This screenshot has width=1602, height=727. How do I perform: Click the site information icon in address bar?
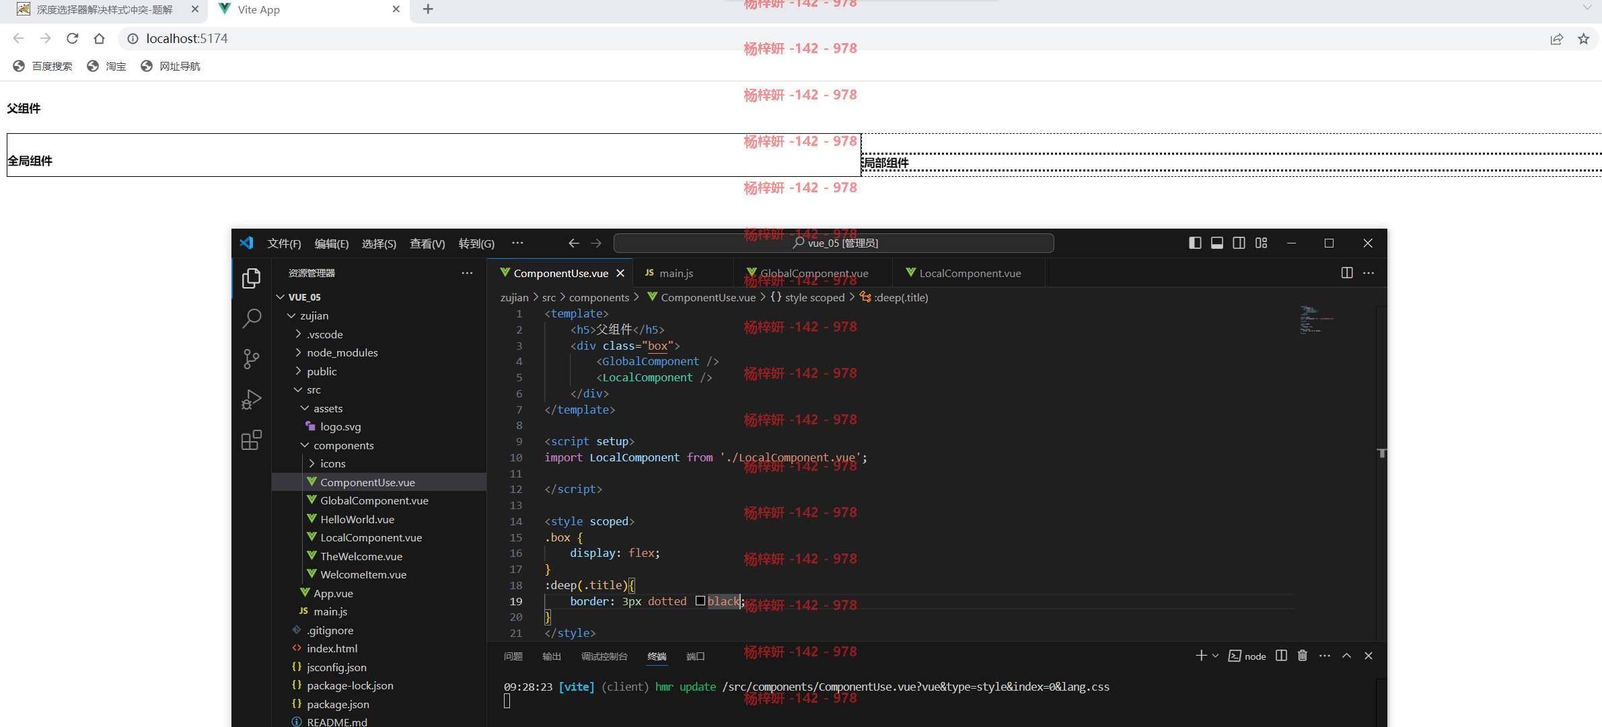(x=133, y=38)
